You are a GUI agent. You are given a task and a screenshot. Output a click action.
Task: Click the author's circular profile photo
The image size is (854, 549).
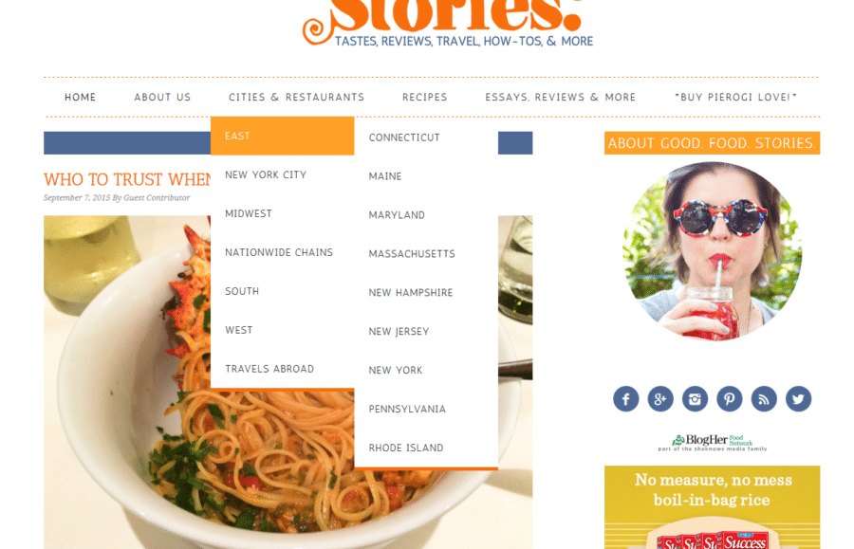712,251
